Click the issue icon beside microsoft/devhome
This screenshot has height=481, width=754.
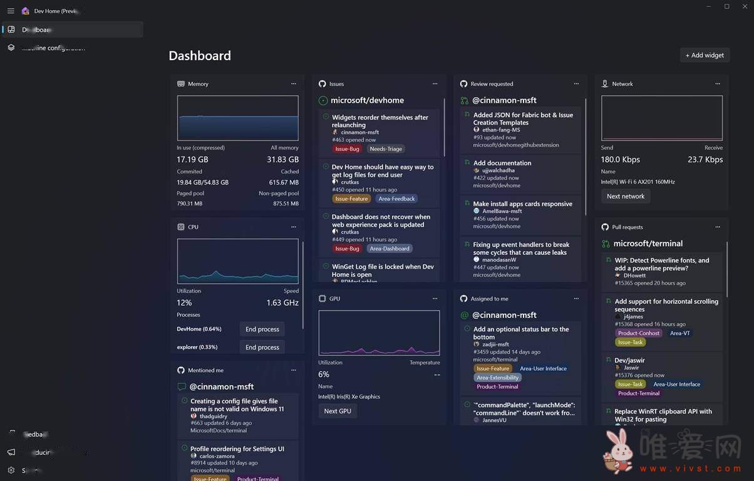[x=323, y=100]
